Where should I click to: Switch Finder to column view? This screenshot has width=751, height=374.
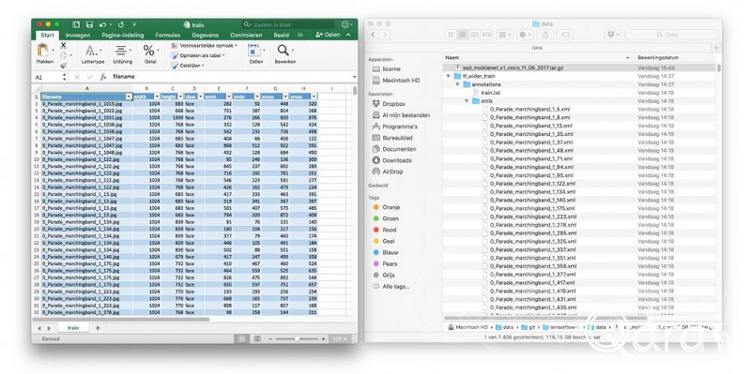click(474, 35)
